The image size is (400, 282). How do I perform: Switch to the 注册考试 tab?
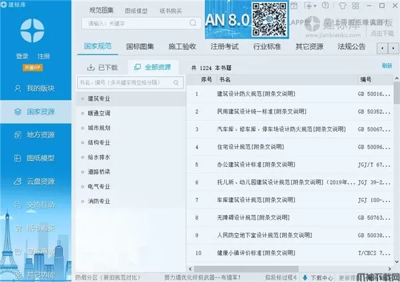(225, 47)
